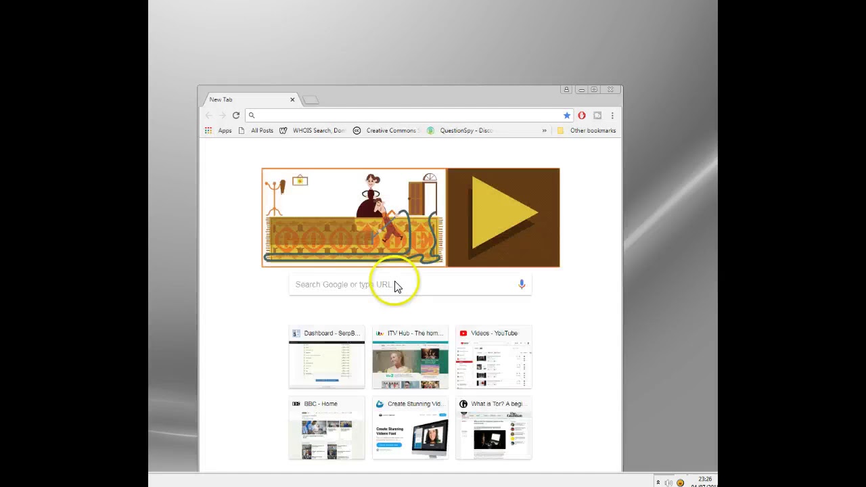Focus the Search Google or type URL box
866x487 pixels.
(410, 285)
